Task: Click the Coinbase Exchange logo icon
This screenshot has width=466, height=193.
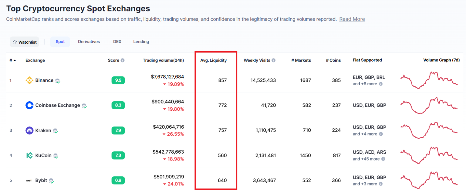Action: click(x=29, y=105)
